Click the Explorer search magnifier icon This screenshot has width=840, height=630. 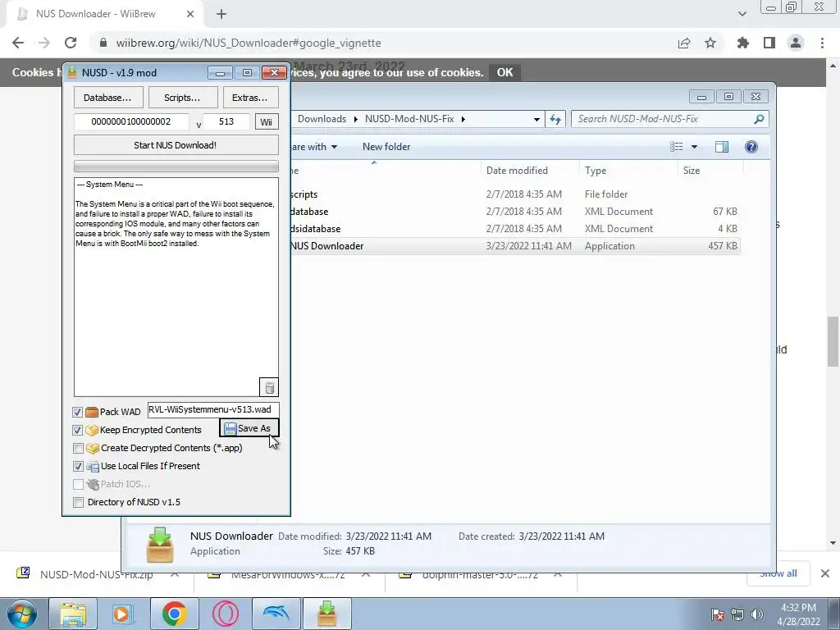[x=759, y=119]
